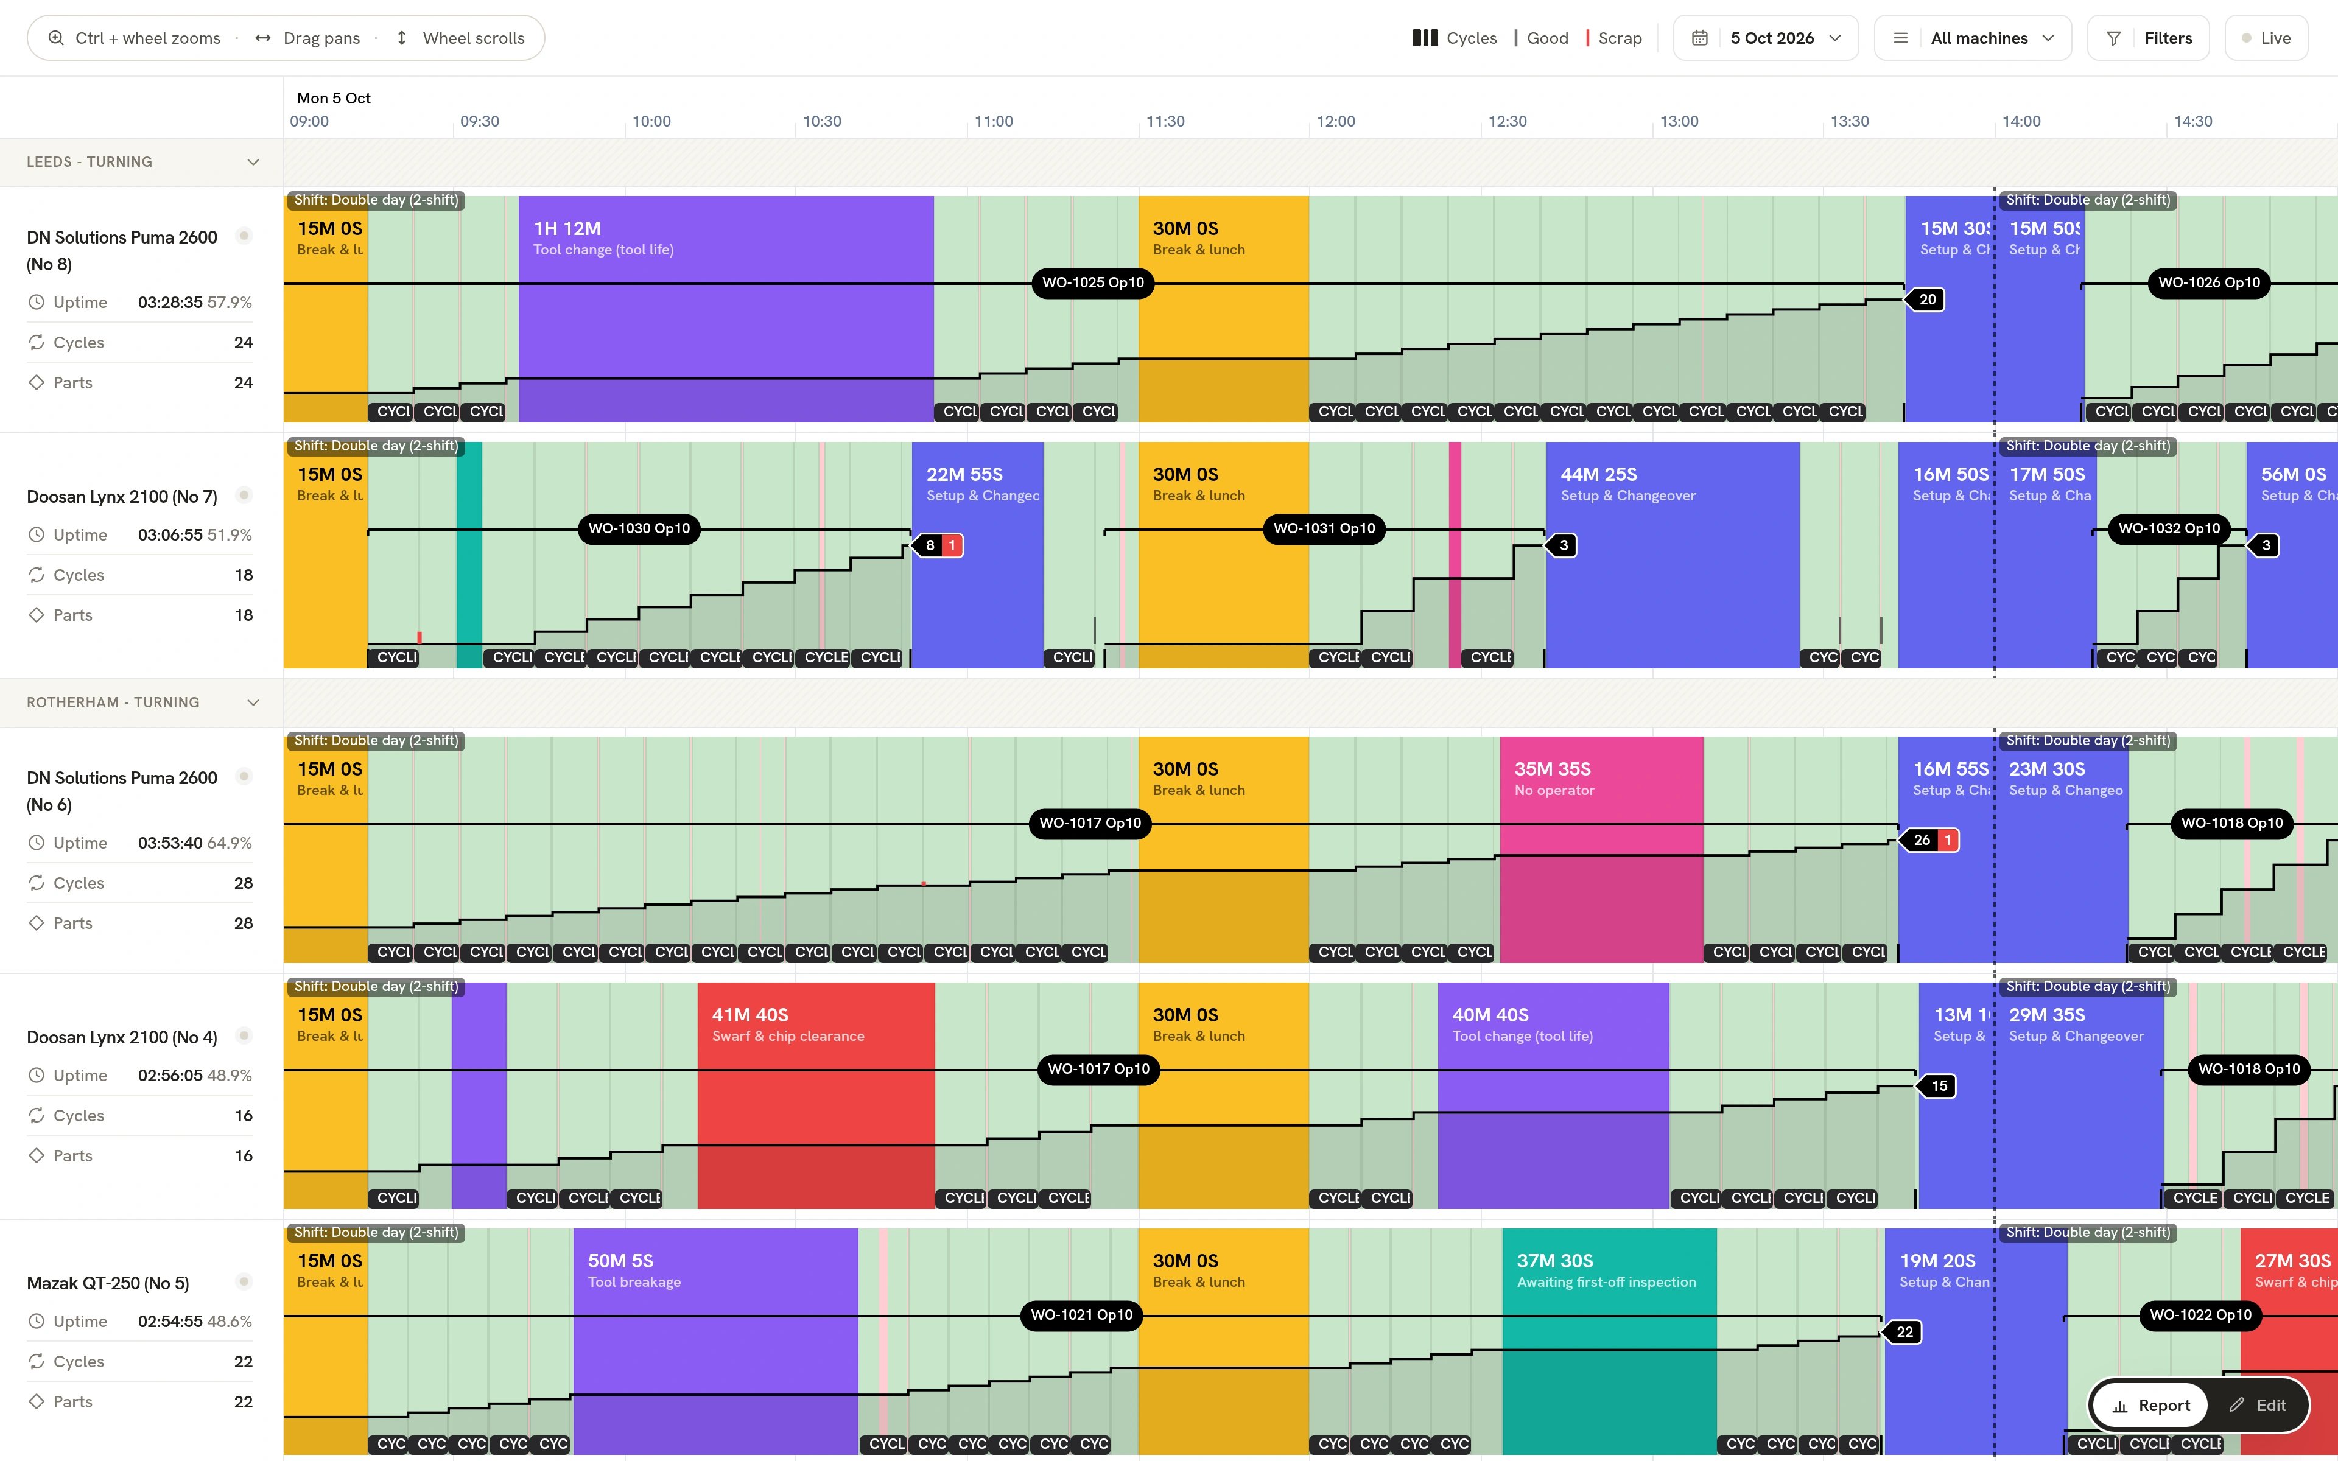Toggle the Good legend item
The height and width of the screenshot is (1461, 2338).
1542,38
